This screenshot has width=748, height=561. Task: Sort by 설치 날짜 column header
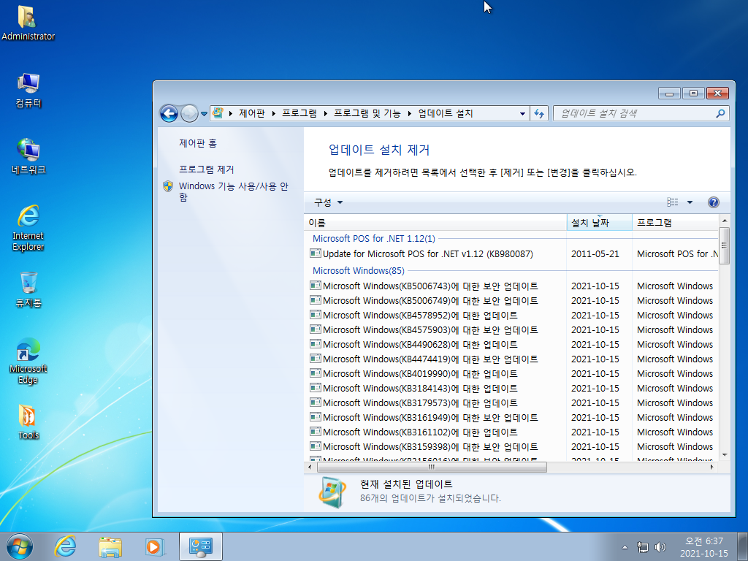click(599, 223)
